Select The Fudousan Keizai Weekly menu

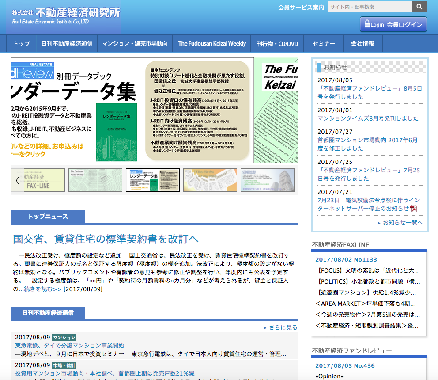212,44
